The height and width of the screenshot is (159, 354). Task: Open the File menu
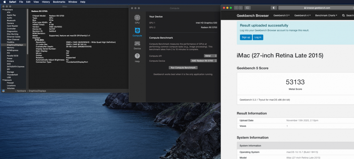[x=21, y=2]
